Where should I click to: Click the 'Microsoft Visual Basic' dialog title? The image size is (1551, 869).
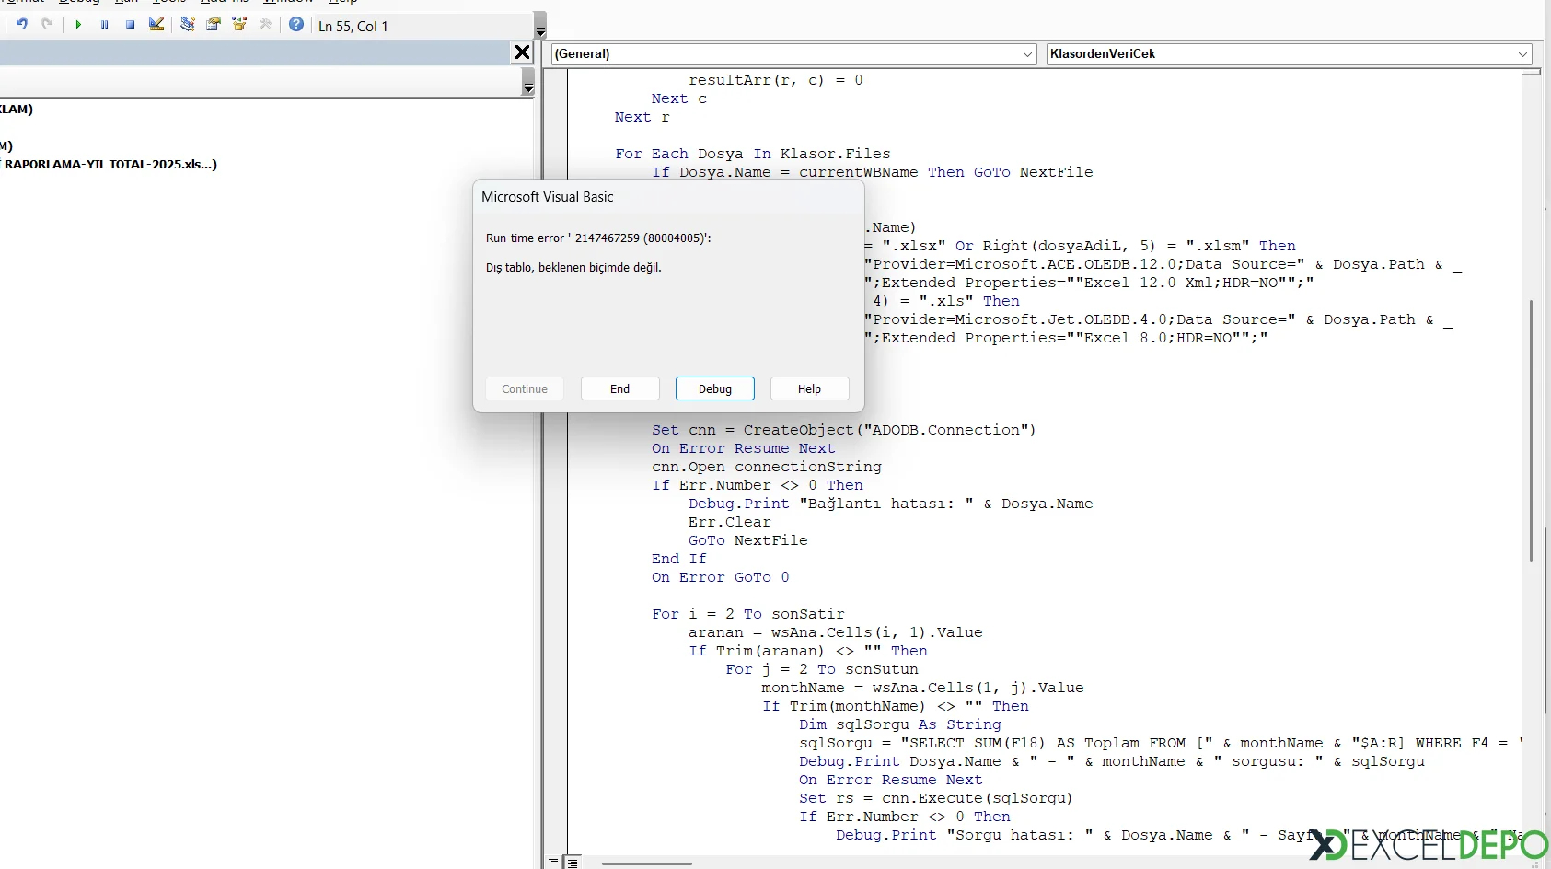click(548, 197)
